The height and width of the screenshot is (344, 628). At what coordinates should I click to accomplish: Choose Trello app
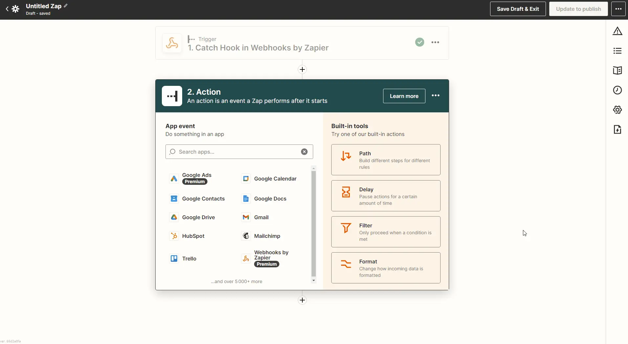click(183, 258)
